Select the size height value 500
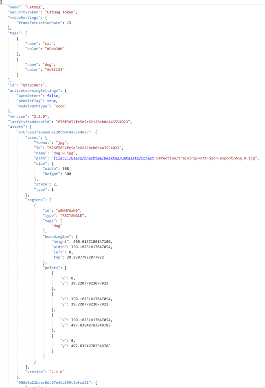 click(68, 174)
